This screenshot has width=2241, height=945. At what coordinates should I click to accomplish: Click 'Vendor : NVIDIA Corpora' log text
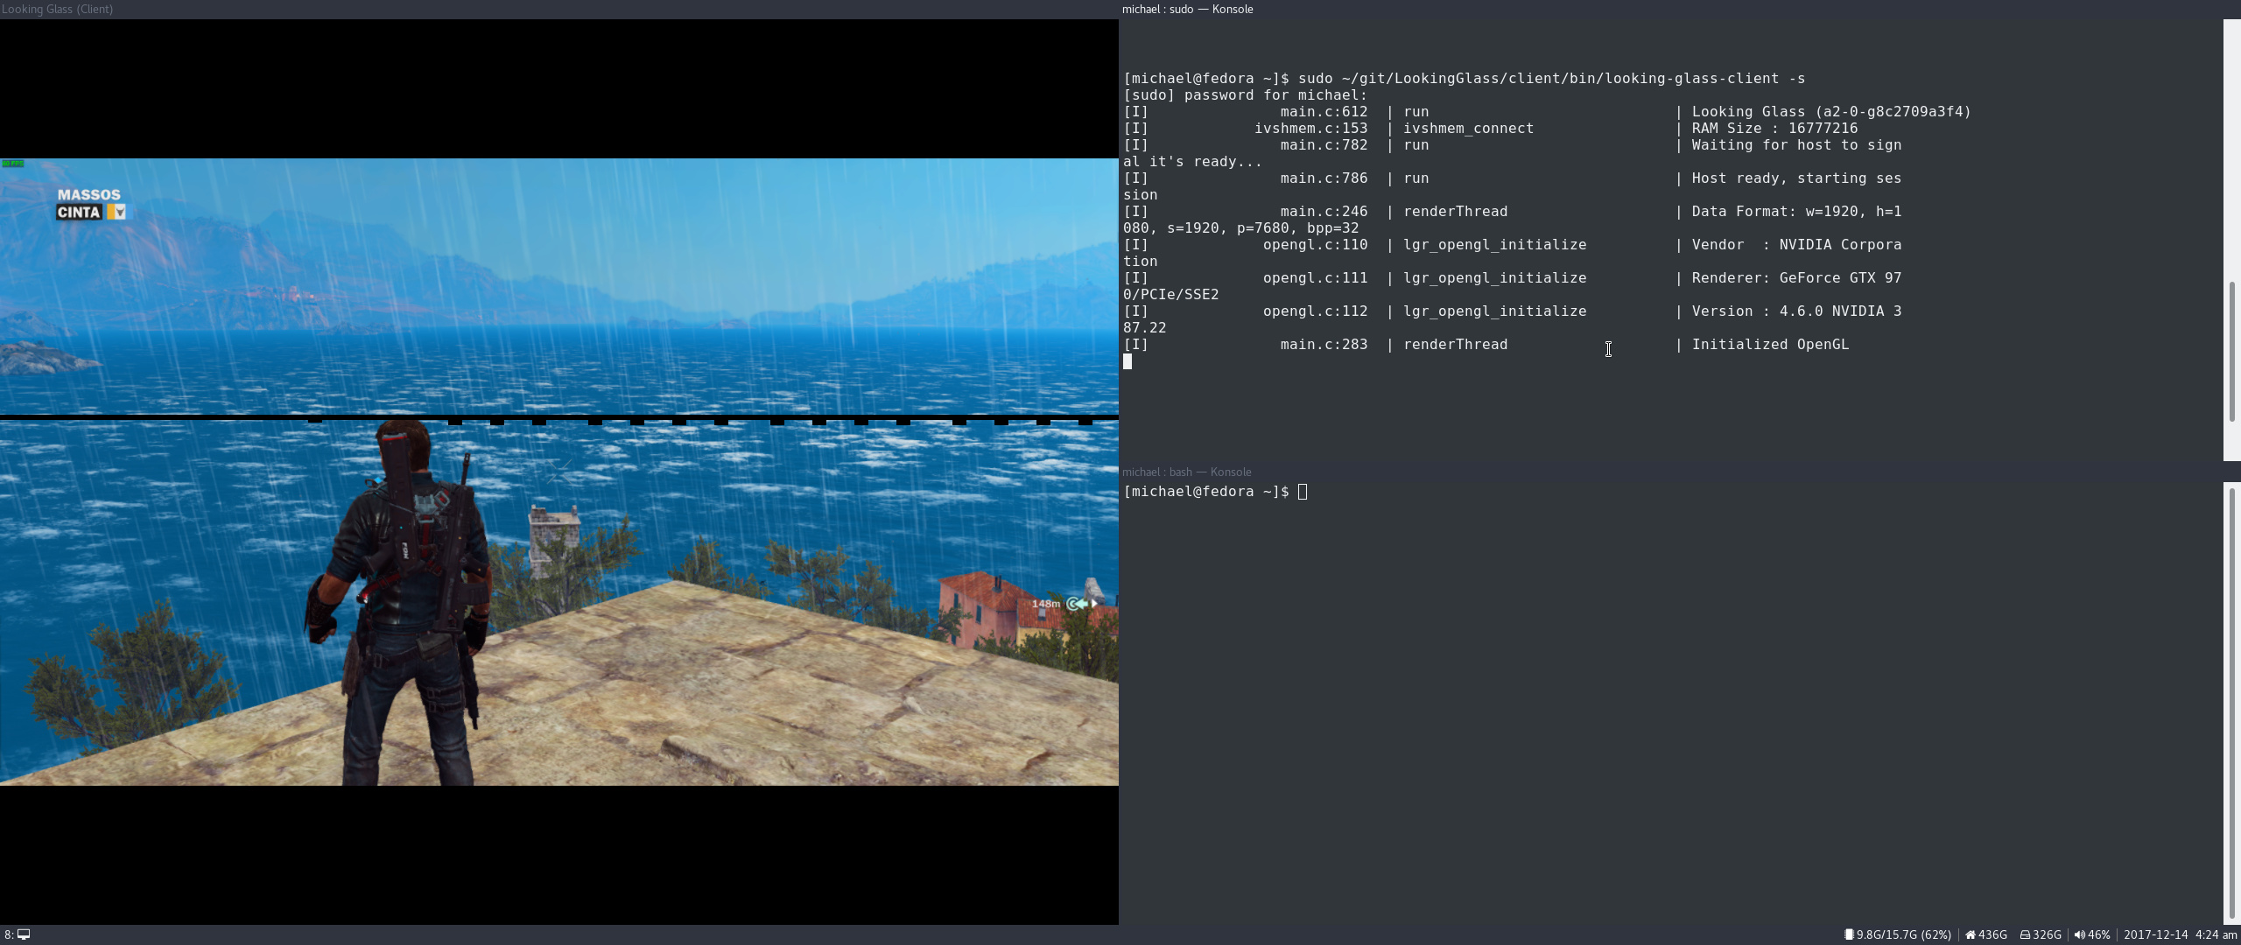tap(1796, 245)
